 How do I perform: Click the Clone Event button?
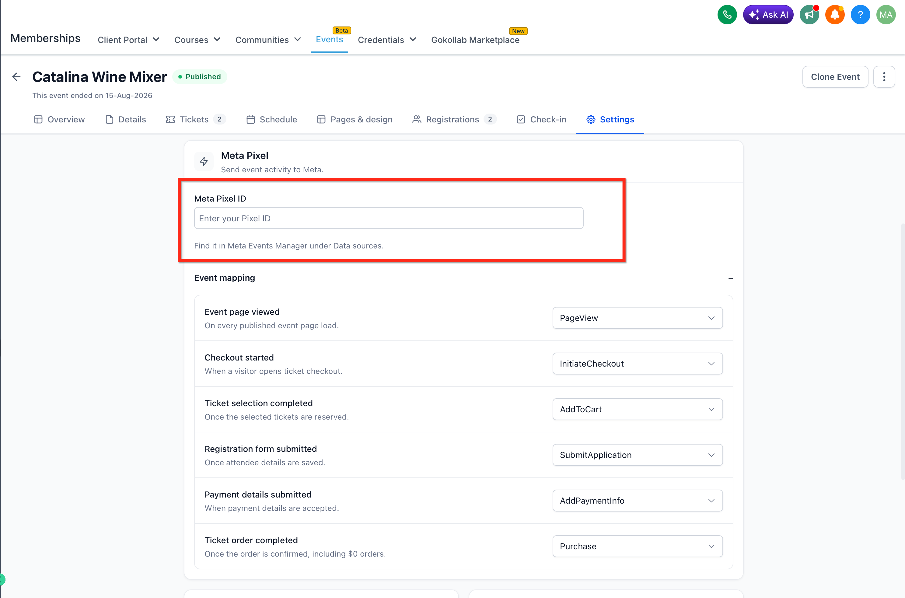pyautogui.click(x=835, y=77)
